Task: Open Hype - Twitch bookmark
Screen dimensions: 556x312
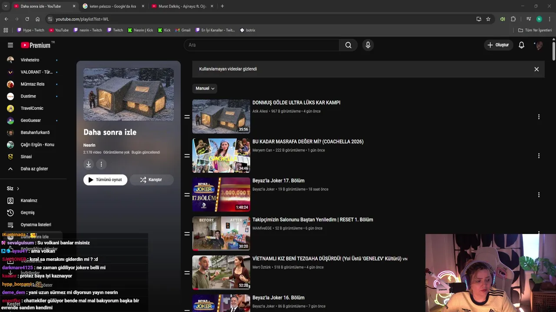Action: tap(30, 30)
